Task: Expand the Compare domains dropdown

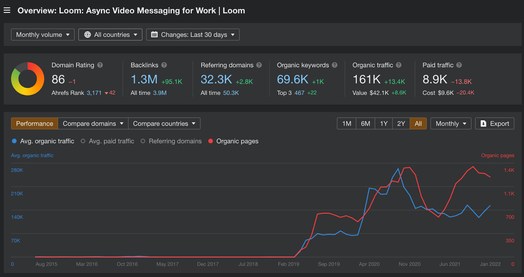Action: click(x=93, y=123)
